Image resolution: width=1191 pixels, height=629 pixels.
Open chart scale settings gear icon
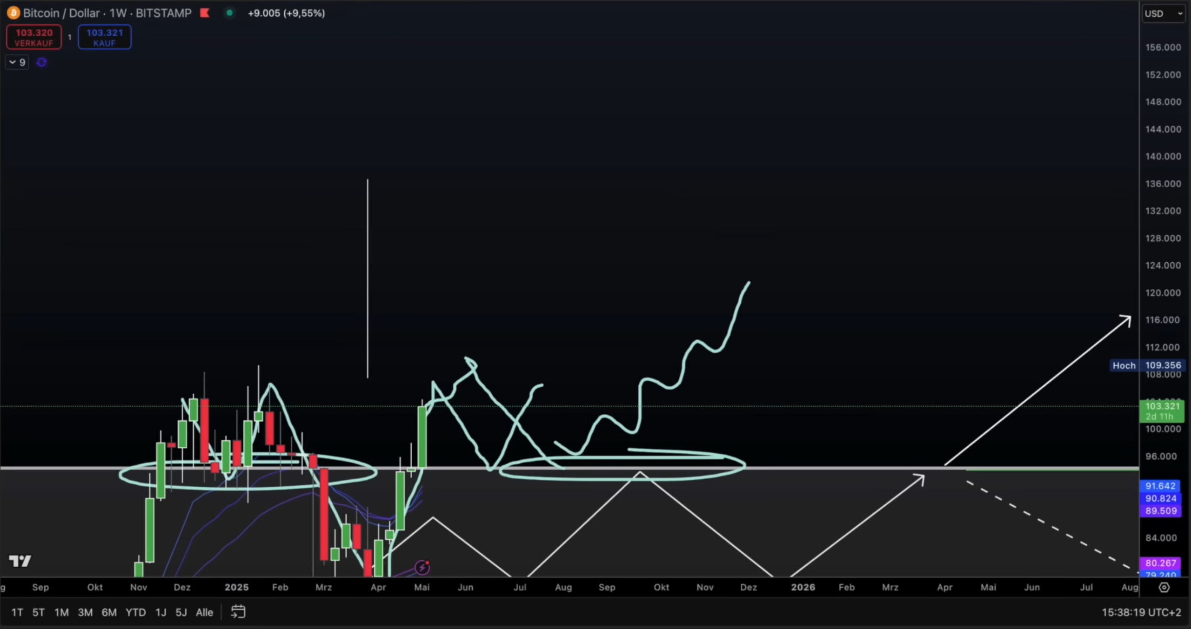click(x=1164, y=588)
